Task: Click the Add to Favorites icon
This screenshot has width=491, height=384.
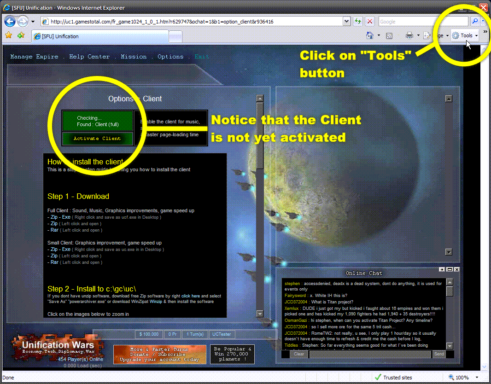Action: pyautogui.click(x=21, y=36)
